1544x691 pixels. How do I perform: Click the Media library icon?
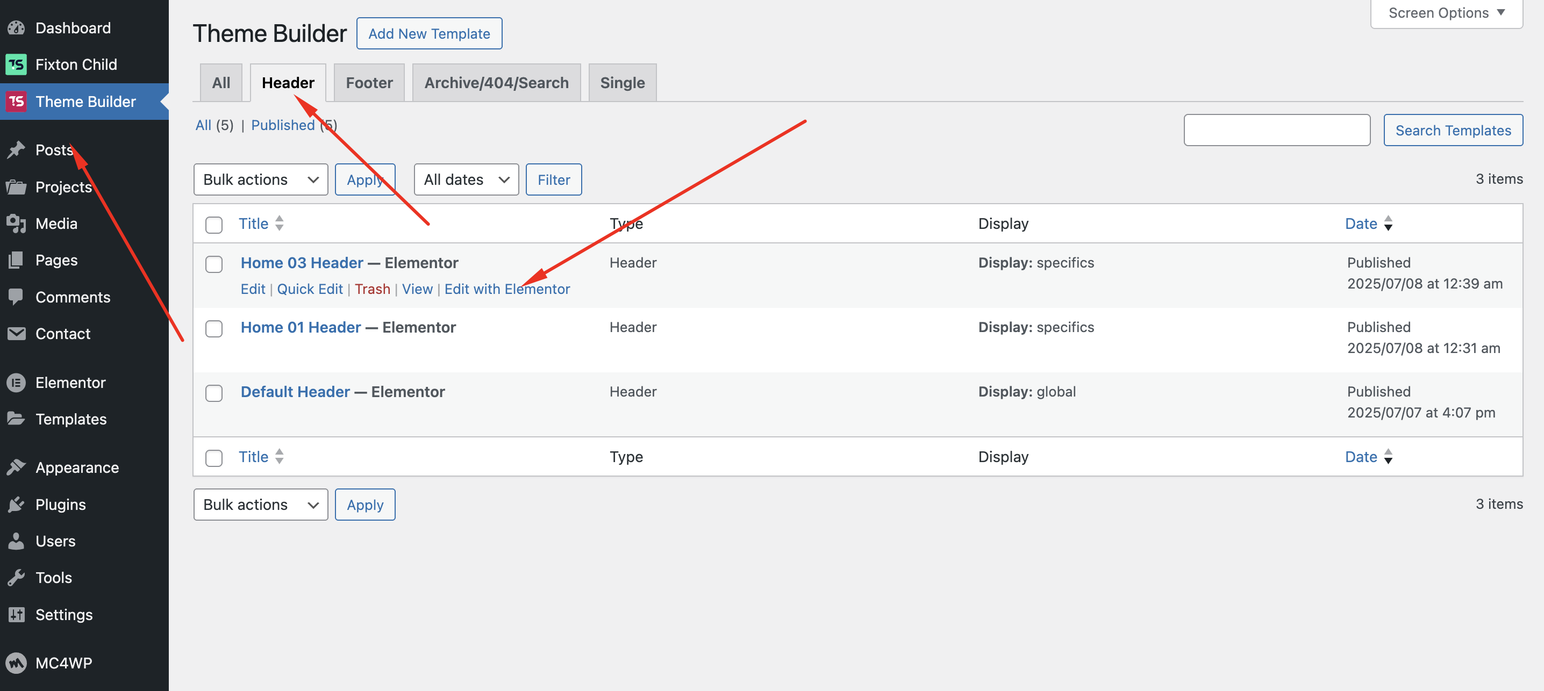[x=16, y=224]
